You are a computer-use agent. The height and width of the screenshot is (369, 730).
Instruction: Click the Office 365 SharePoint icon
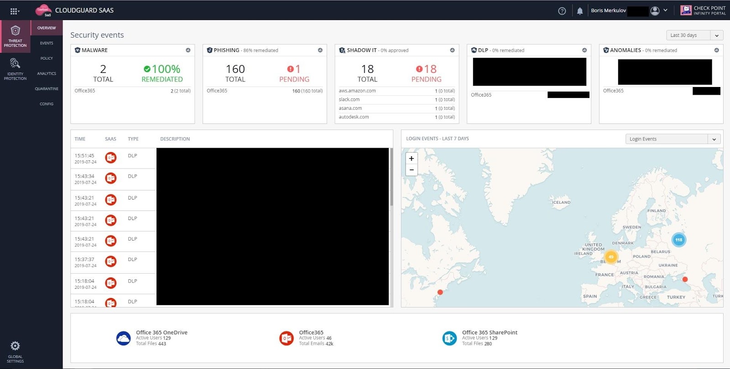[449, 338]
